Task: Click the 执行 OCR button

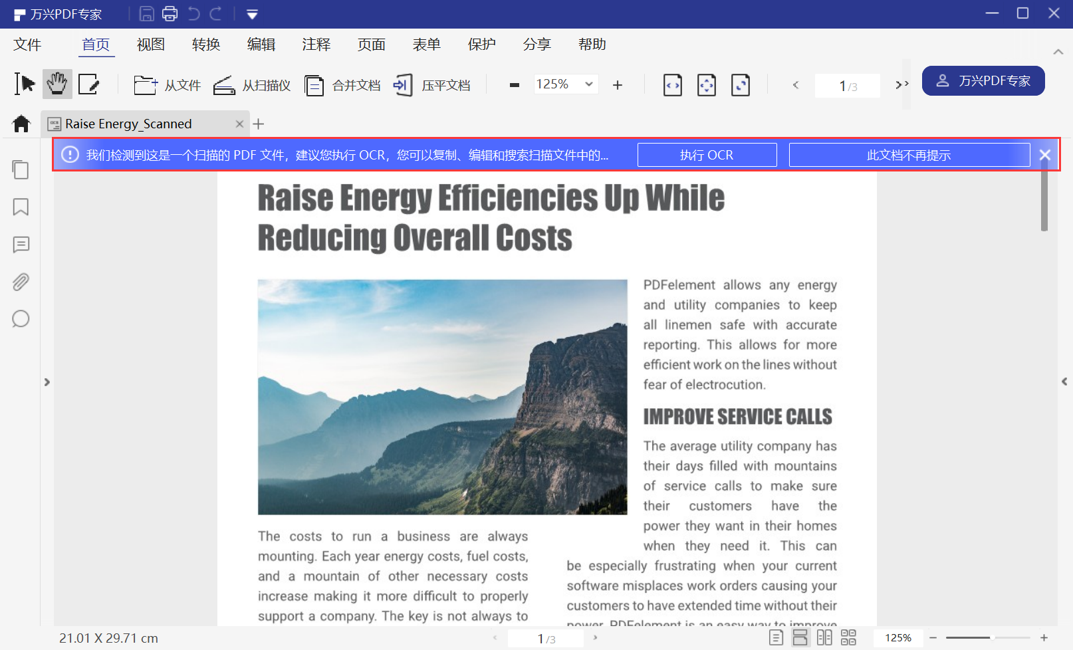Action: [707, 155]
